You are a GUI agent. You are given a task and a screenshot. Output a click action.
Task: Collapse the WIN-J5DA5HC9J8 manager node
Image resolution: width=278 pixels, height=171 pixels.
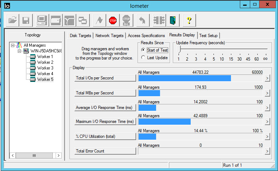coord(19,51)
